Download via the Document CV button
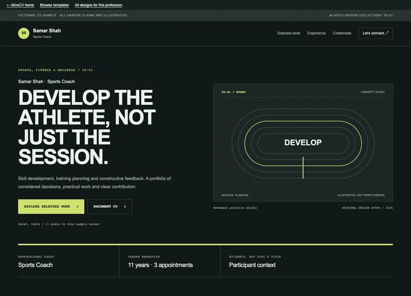The width and height of the screenshot is (411, 296). tap(109, 207)
